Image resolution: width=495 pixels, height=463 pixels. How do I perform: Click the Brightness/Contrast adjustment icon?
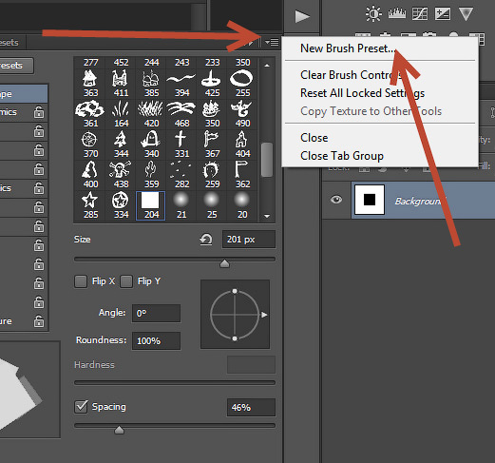tap(373, 14)
